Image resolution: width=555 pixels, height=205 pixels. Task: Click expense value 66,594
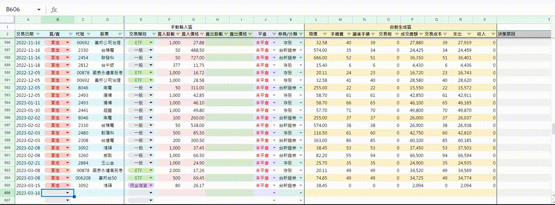point(463,155)
